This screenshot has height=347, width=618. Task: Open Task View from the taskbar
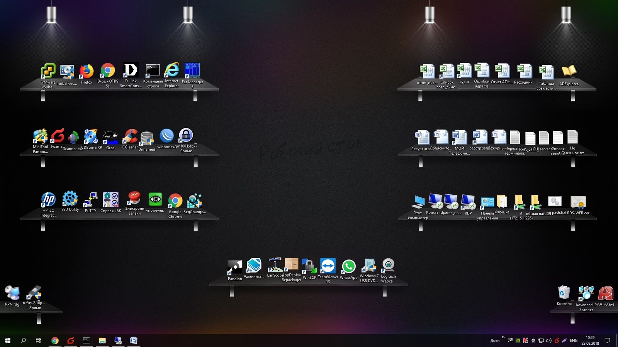pos(39,340)
